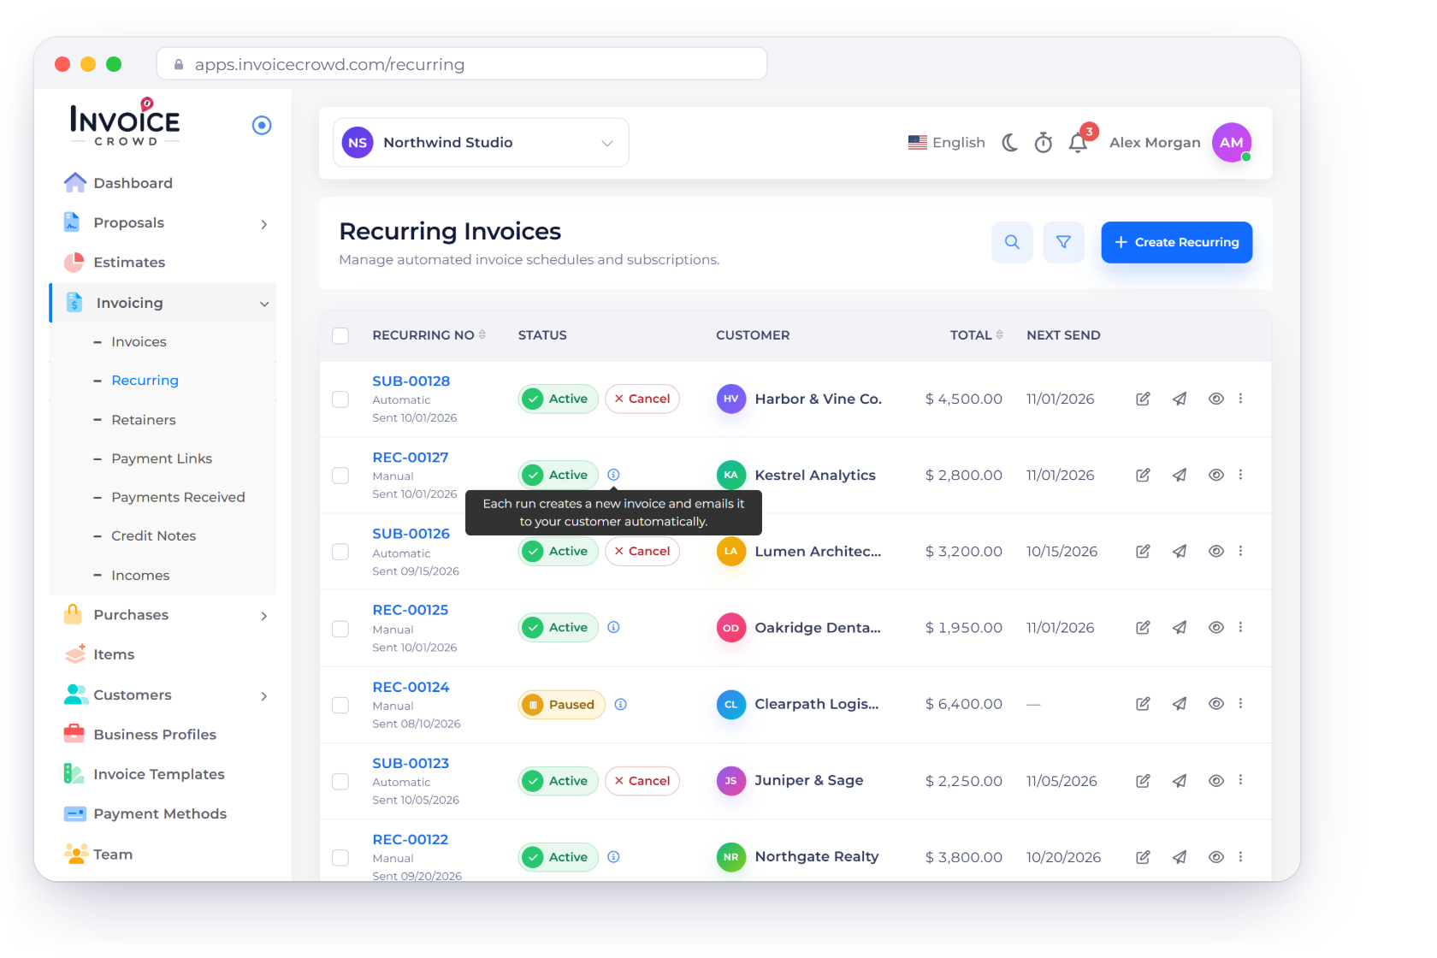
Task: Open the Northwind Studio business dropdown
Action: pyautogui.click(x=481, y=143)
